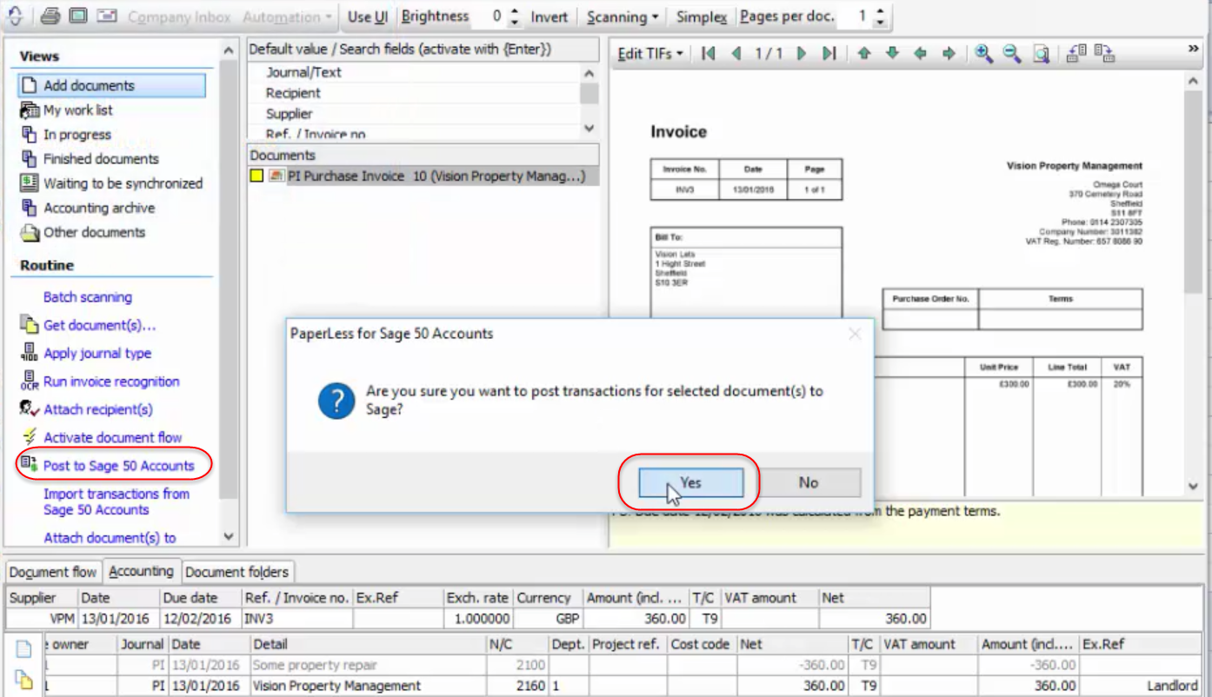Go to the first page of the TIF
Screen dimensions: 1212x697
pyautogui.click(x=709, y=53)
